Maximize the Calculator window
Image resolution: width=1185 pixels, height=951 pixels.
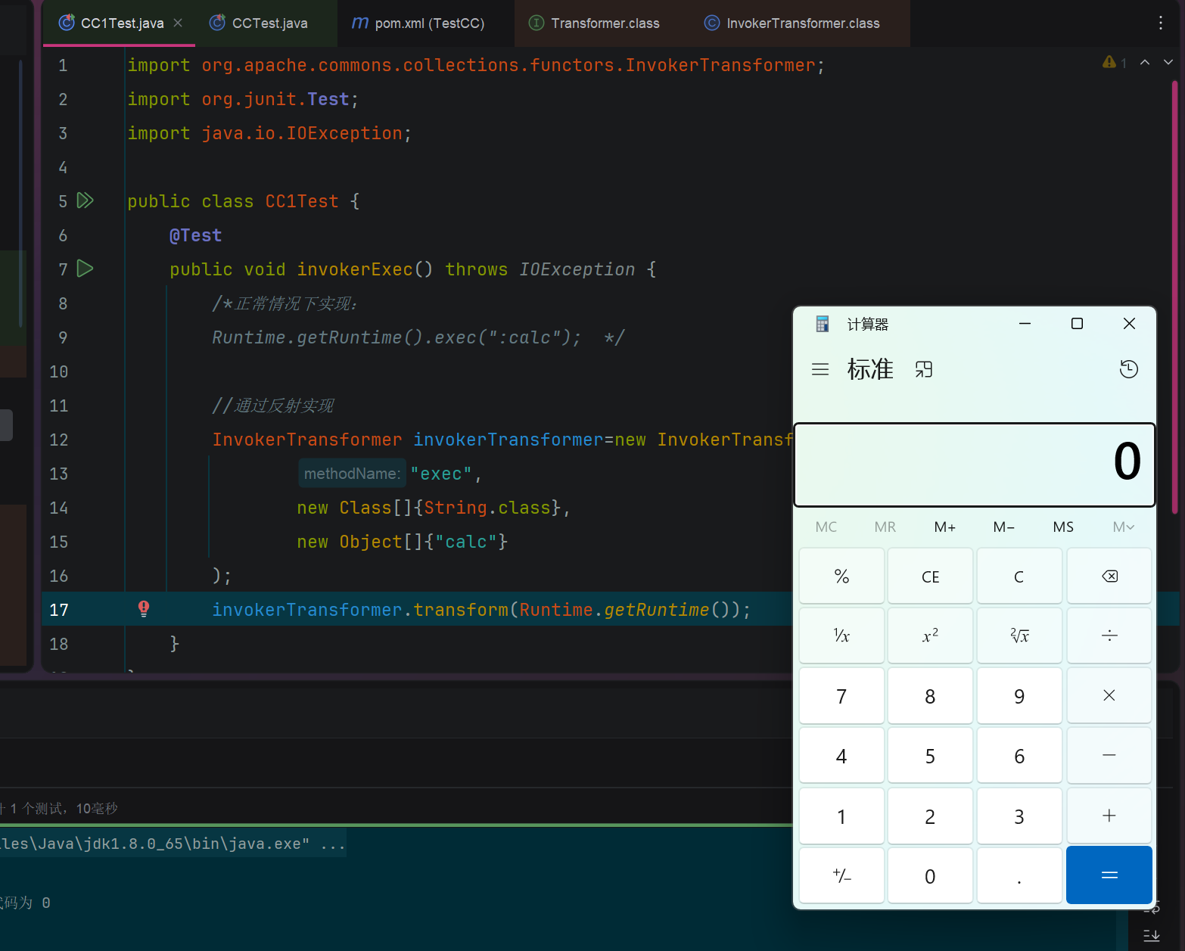pos(1077,324)
